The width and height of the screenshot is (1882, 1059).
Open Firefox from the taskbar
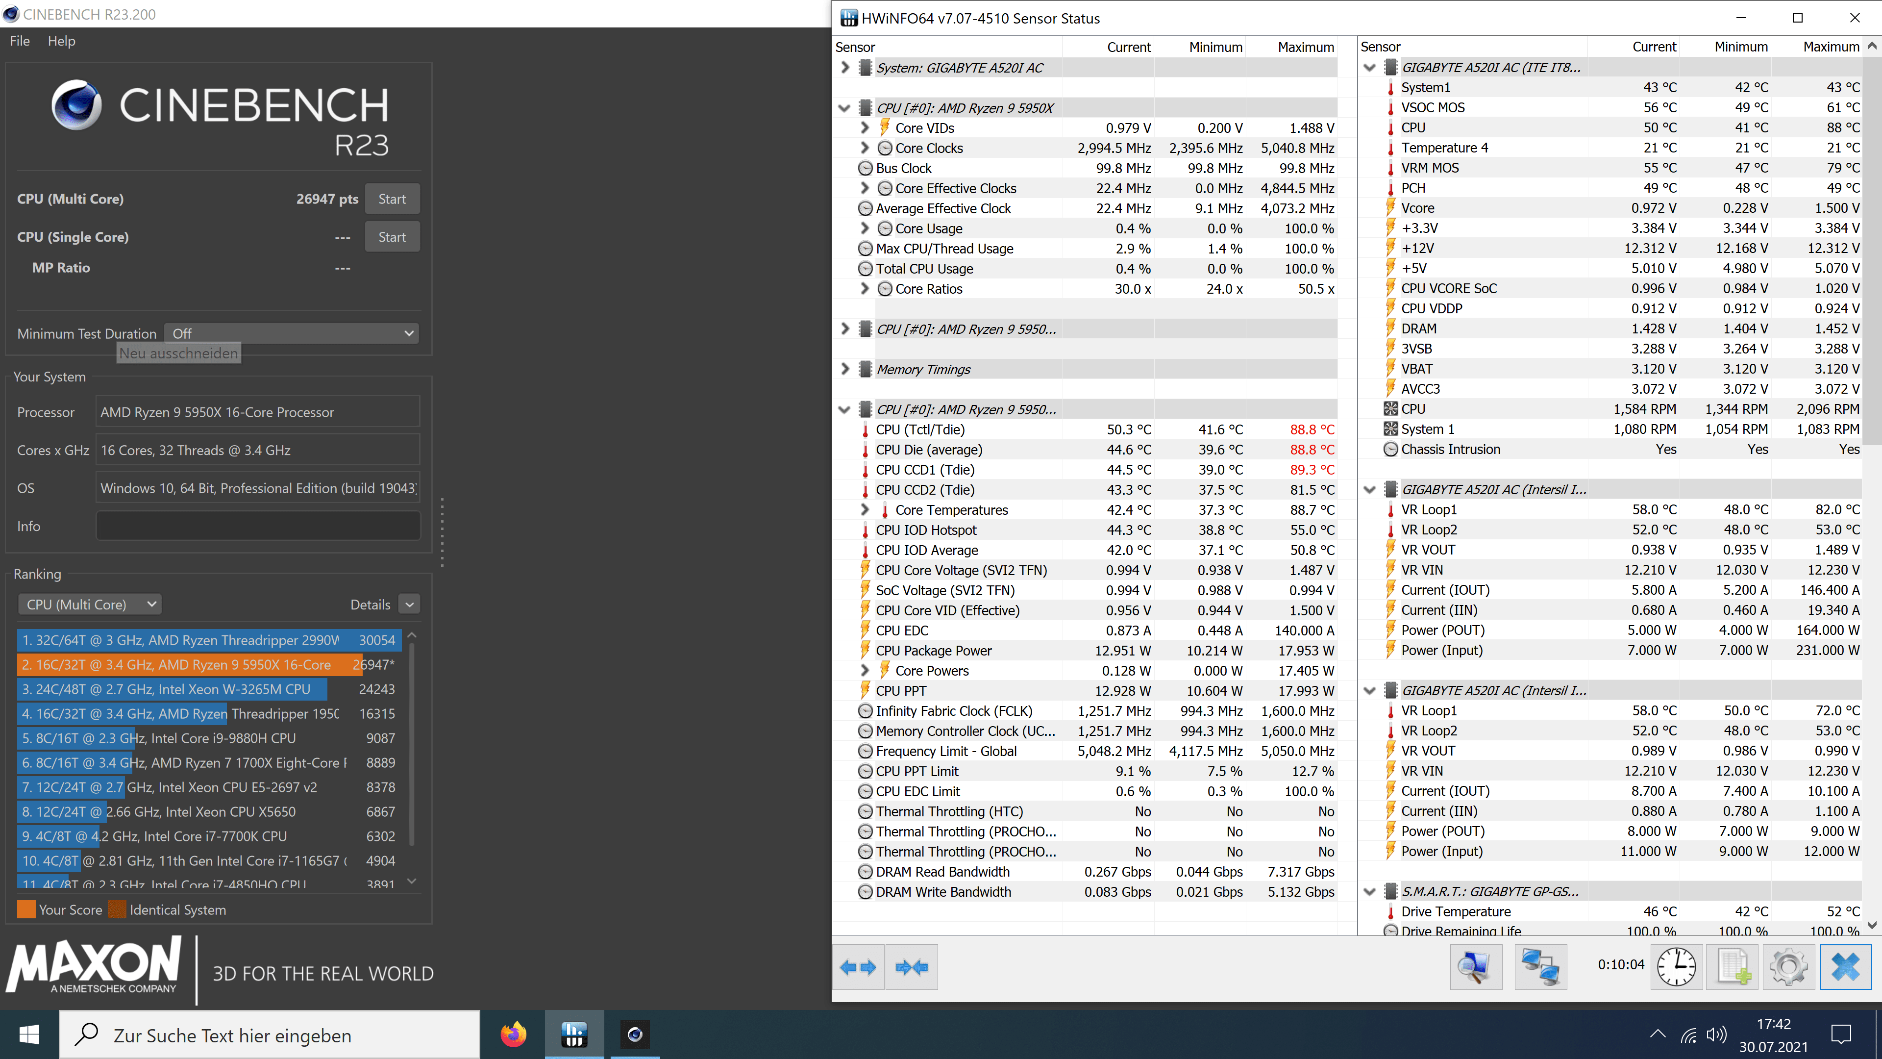tap(514, 1034)
